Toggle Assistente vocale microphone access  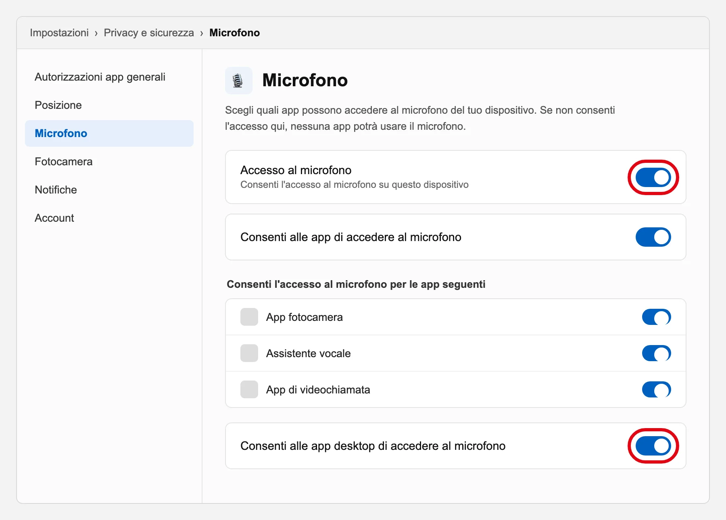click(656, 353)
